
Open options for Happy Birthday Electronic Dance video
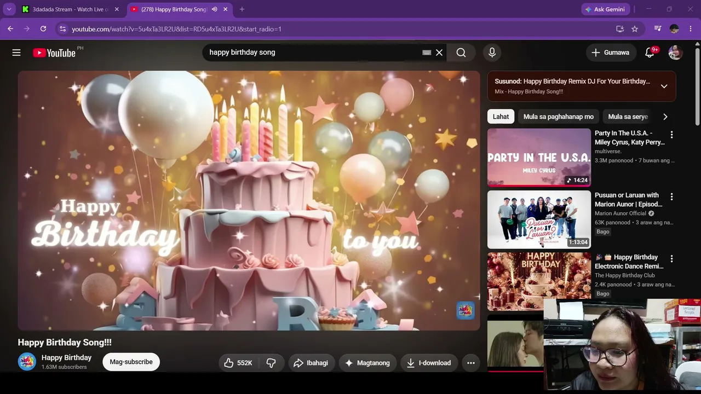[671, 258]
